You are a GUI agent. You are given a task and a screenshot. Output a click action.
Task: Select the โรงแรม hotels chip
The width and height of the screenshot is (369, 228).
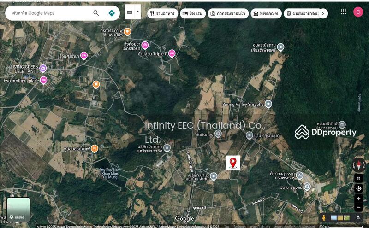coord(193,13)
